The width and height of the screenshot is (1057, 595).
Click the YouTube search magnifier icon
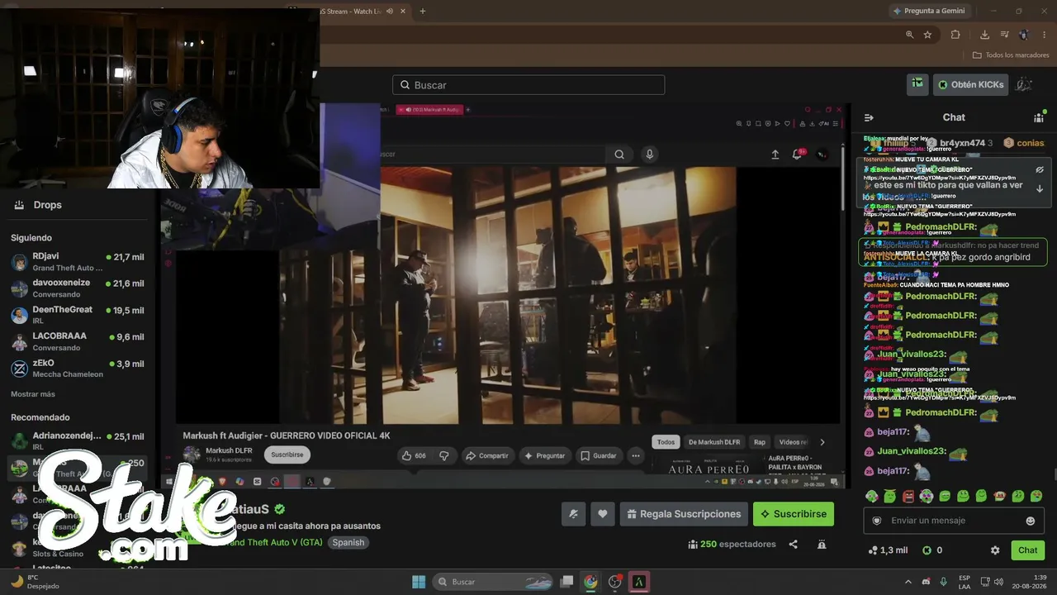[619, 155]
